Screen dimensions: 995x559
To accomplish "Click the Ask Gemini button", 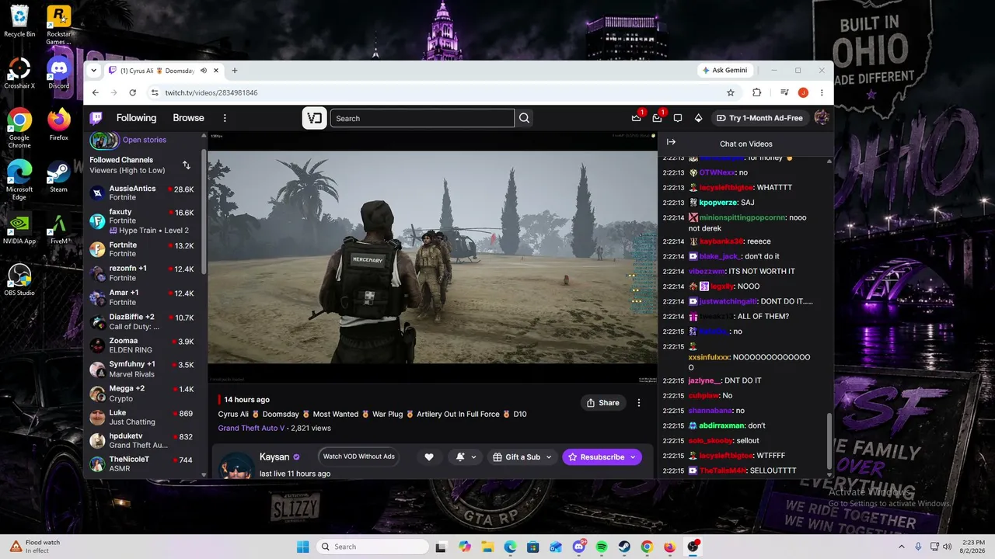I will (724, 70).
